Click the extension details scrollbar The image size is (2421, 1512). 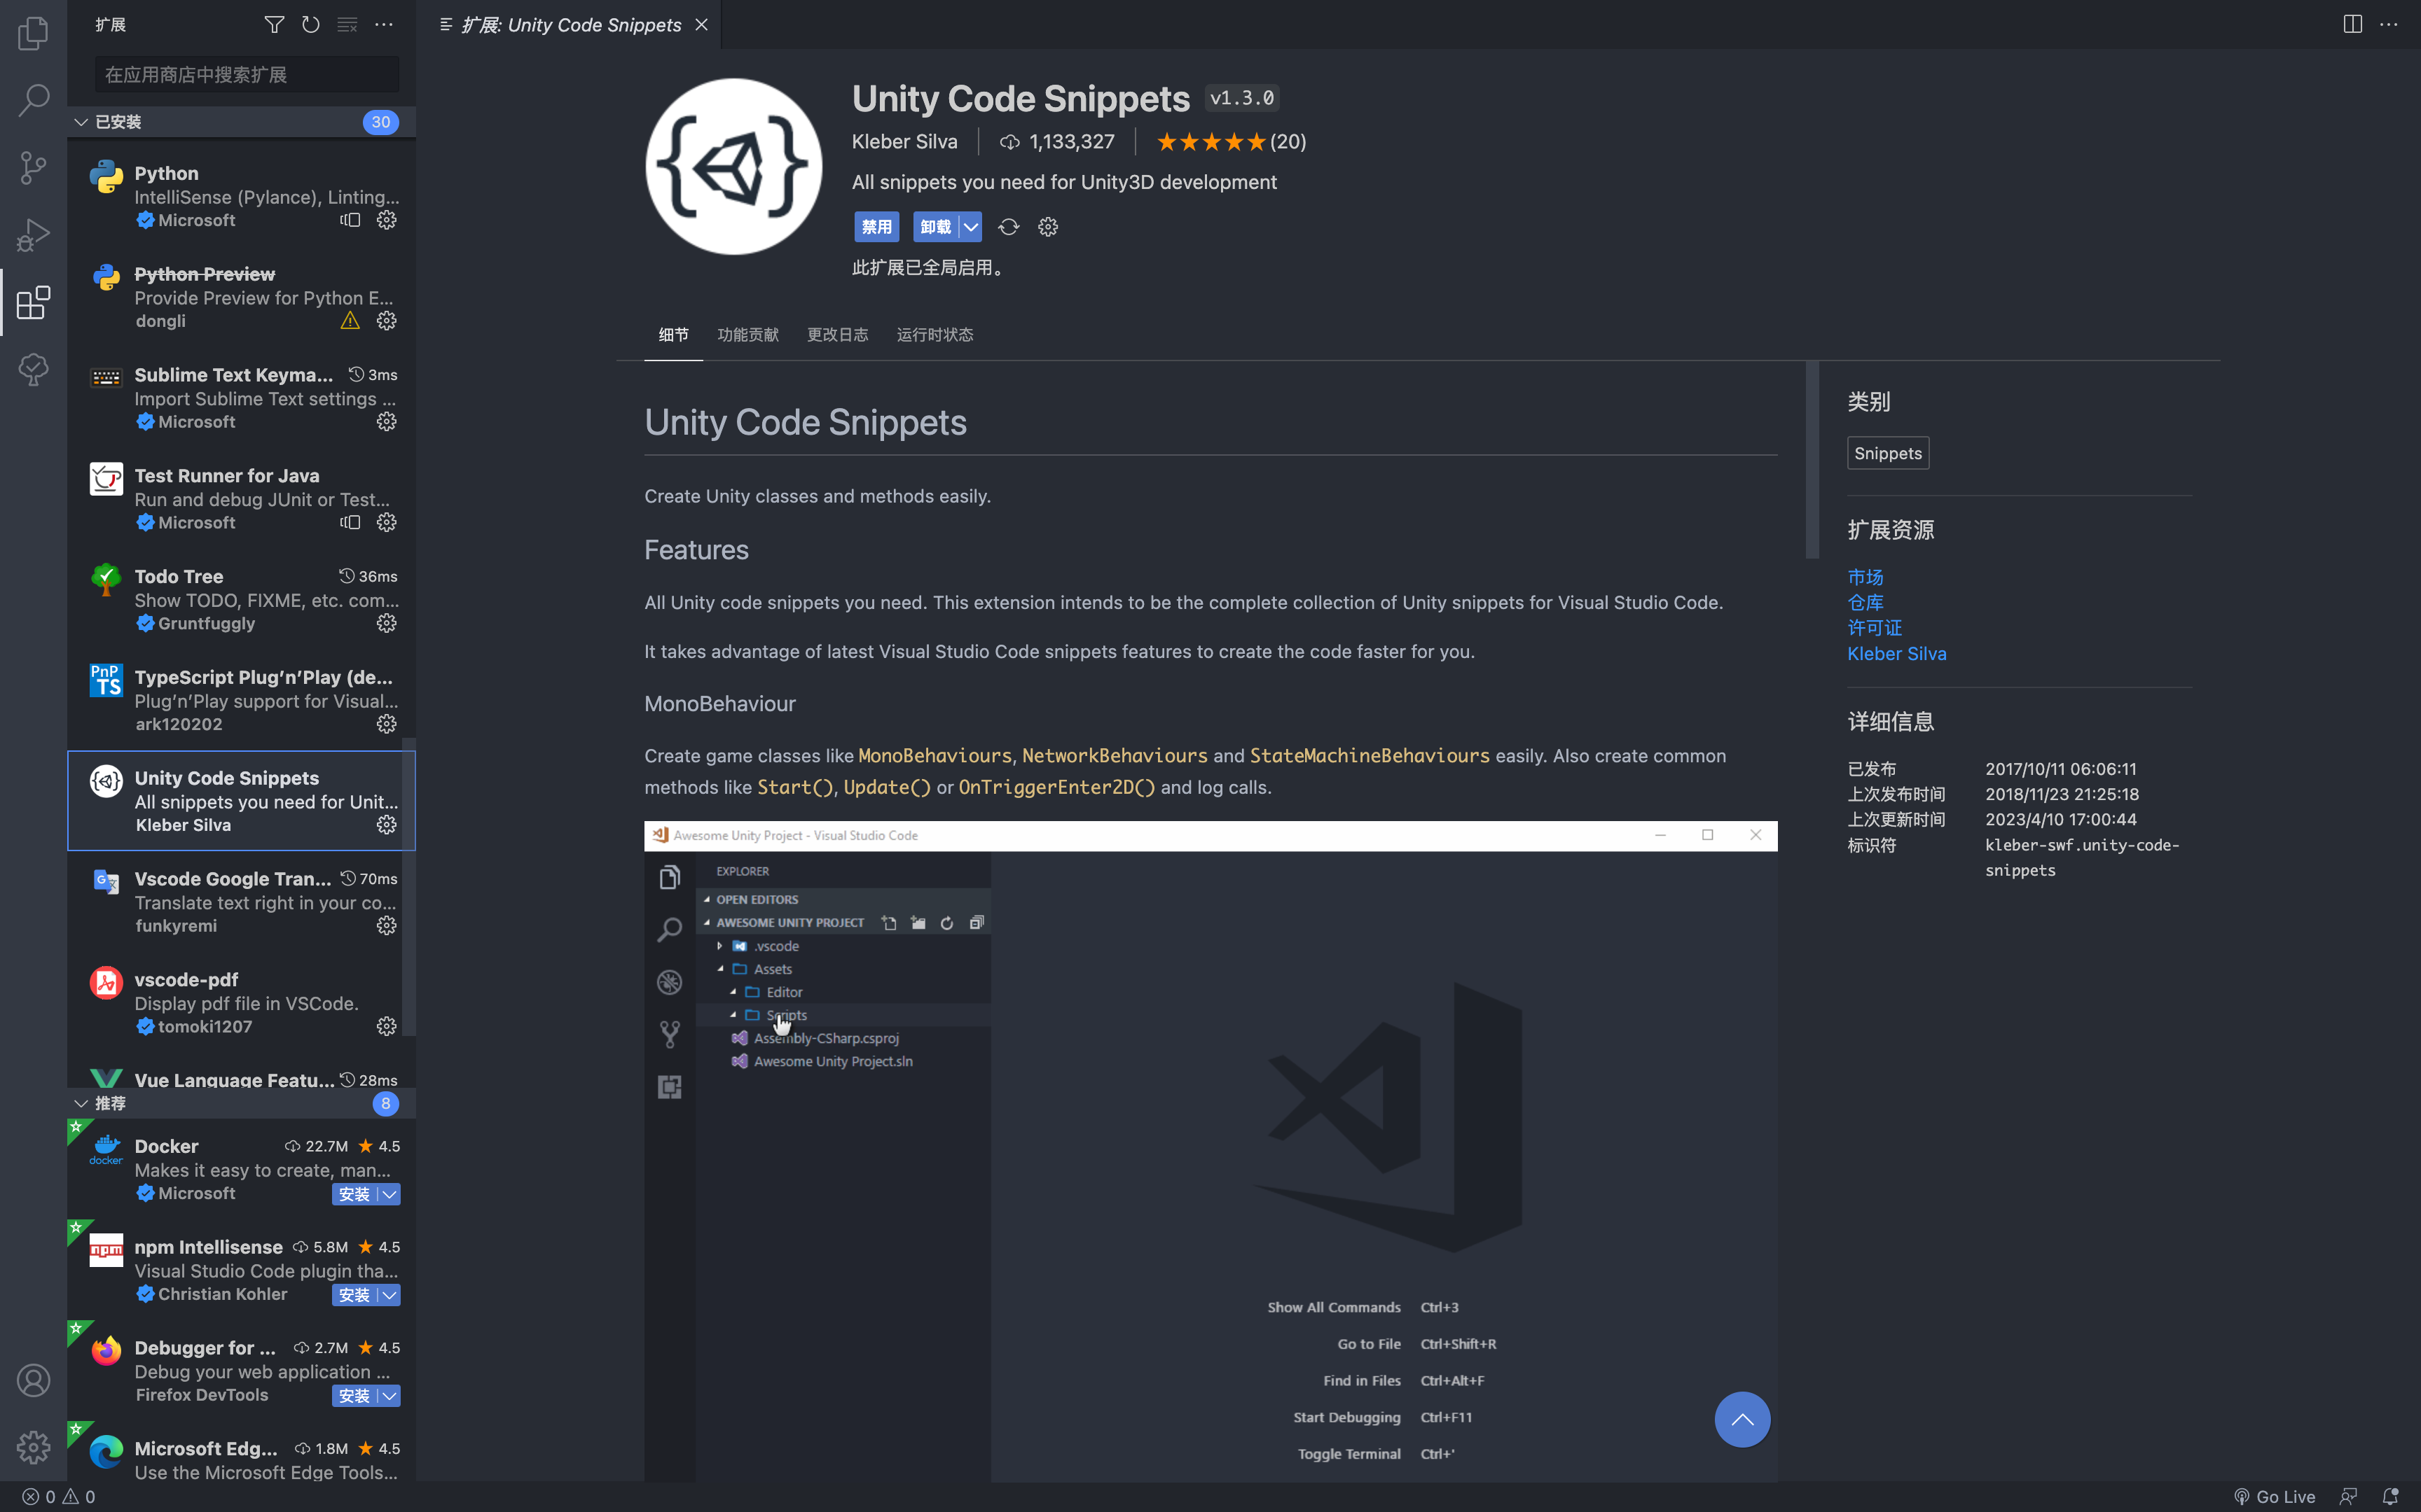pos(1812,460)
